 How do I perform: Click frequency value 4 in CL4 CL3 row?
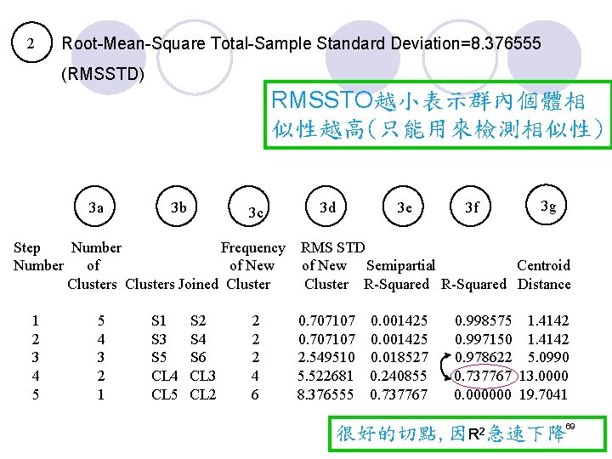(x=255, y=376)
